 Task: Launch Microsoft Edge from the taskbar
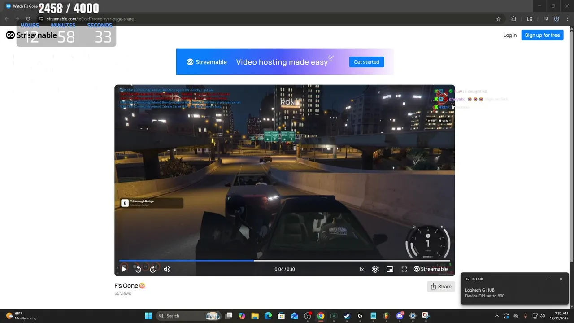pyautogui.click(x=268, y=316)
